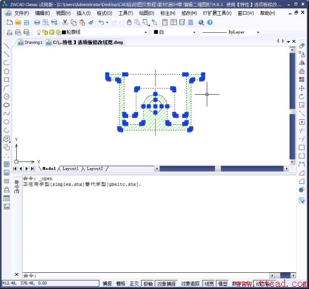Click the Rotate tool icon
Screen dimensions: 309x289
[302, 96]
